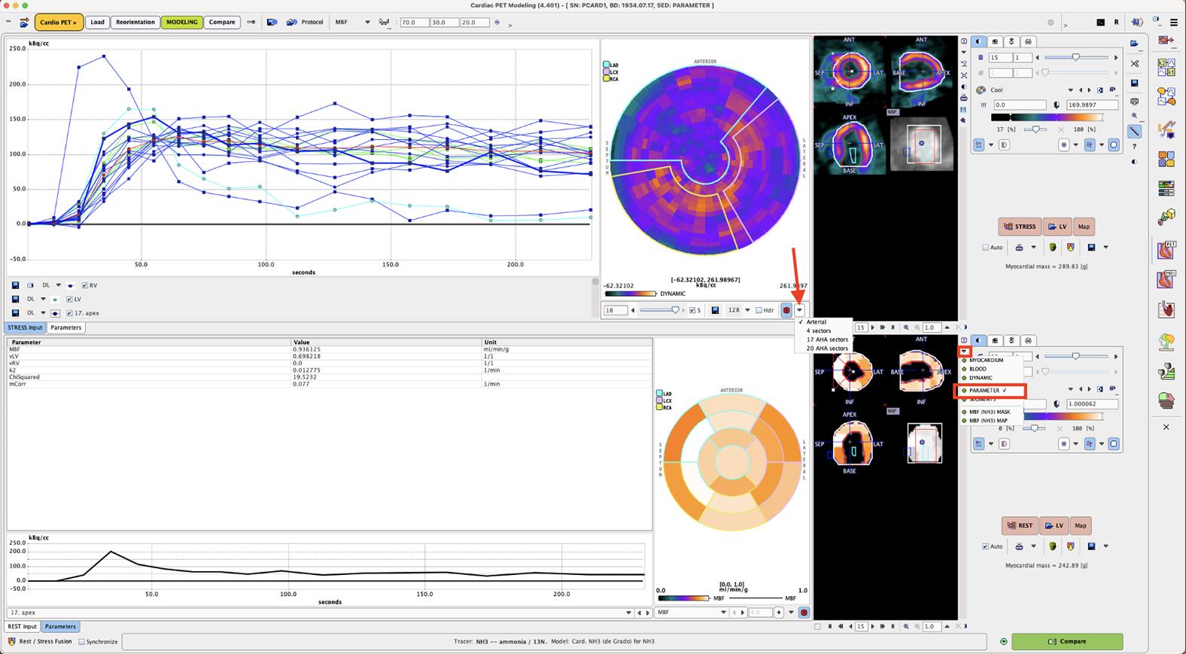The width and height of the screenshot is (1186, 654).
Task: Click the stress image info icon
Action: click(x=964, y=41)
